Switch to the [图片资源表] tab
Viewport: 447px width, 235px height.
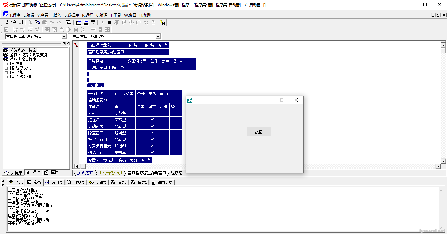coord(110,173)
